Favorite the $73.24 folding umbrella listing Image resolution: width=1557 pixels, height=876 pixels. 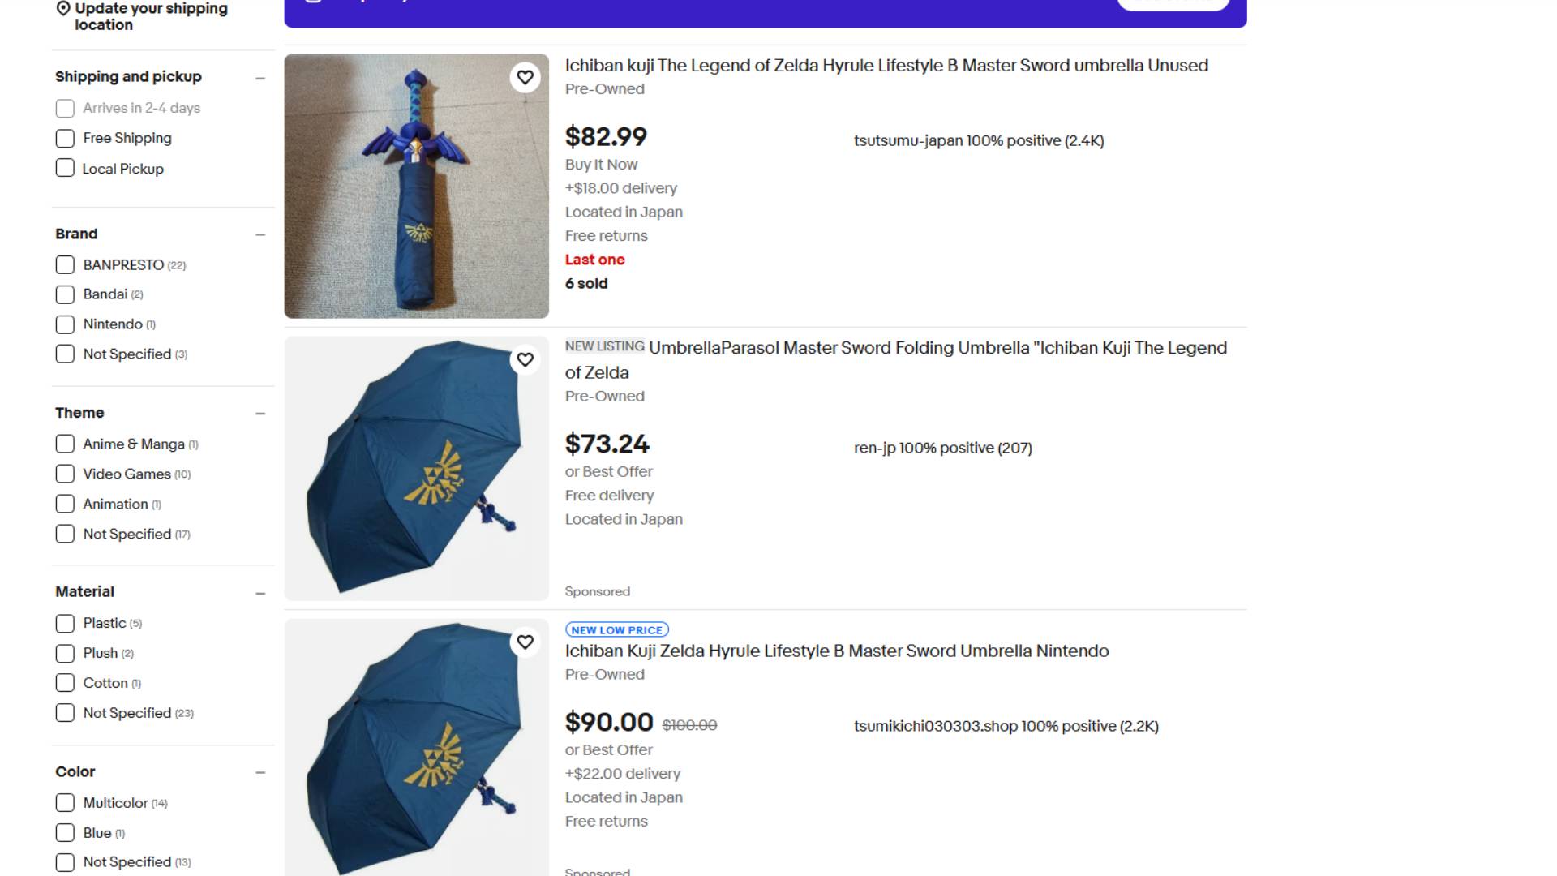click(525, 359)
